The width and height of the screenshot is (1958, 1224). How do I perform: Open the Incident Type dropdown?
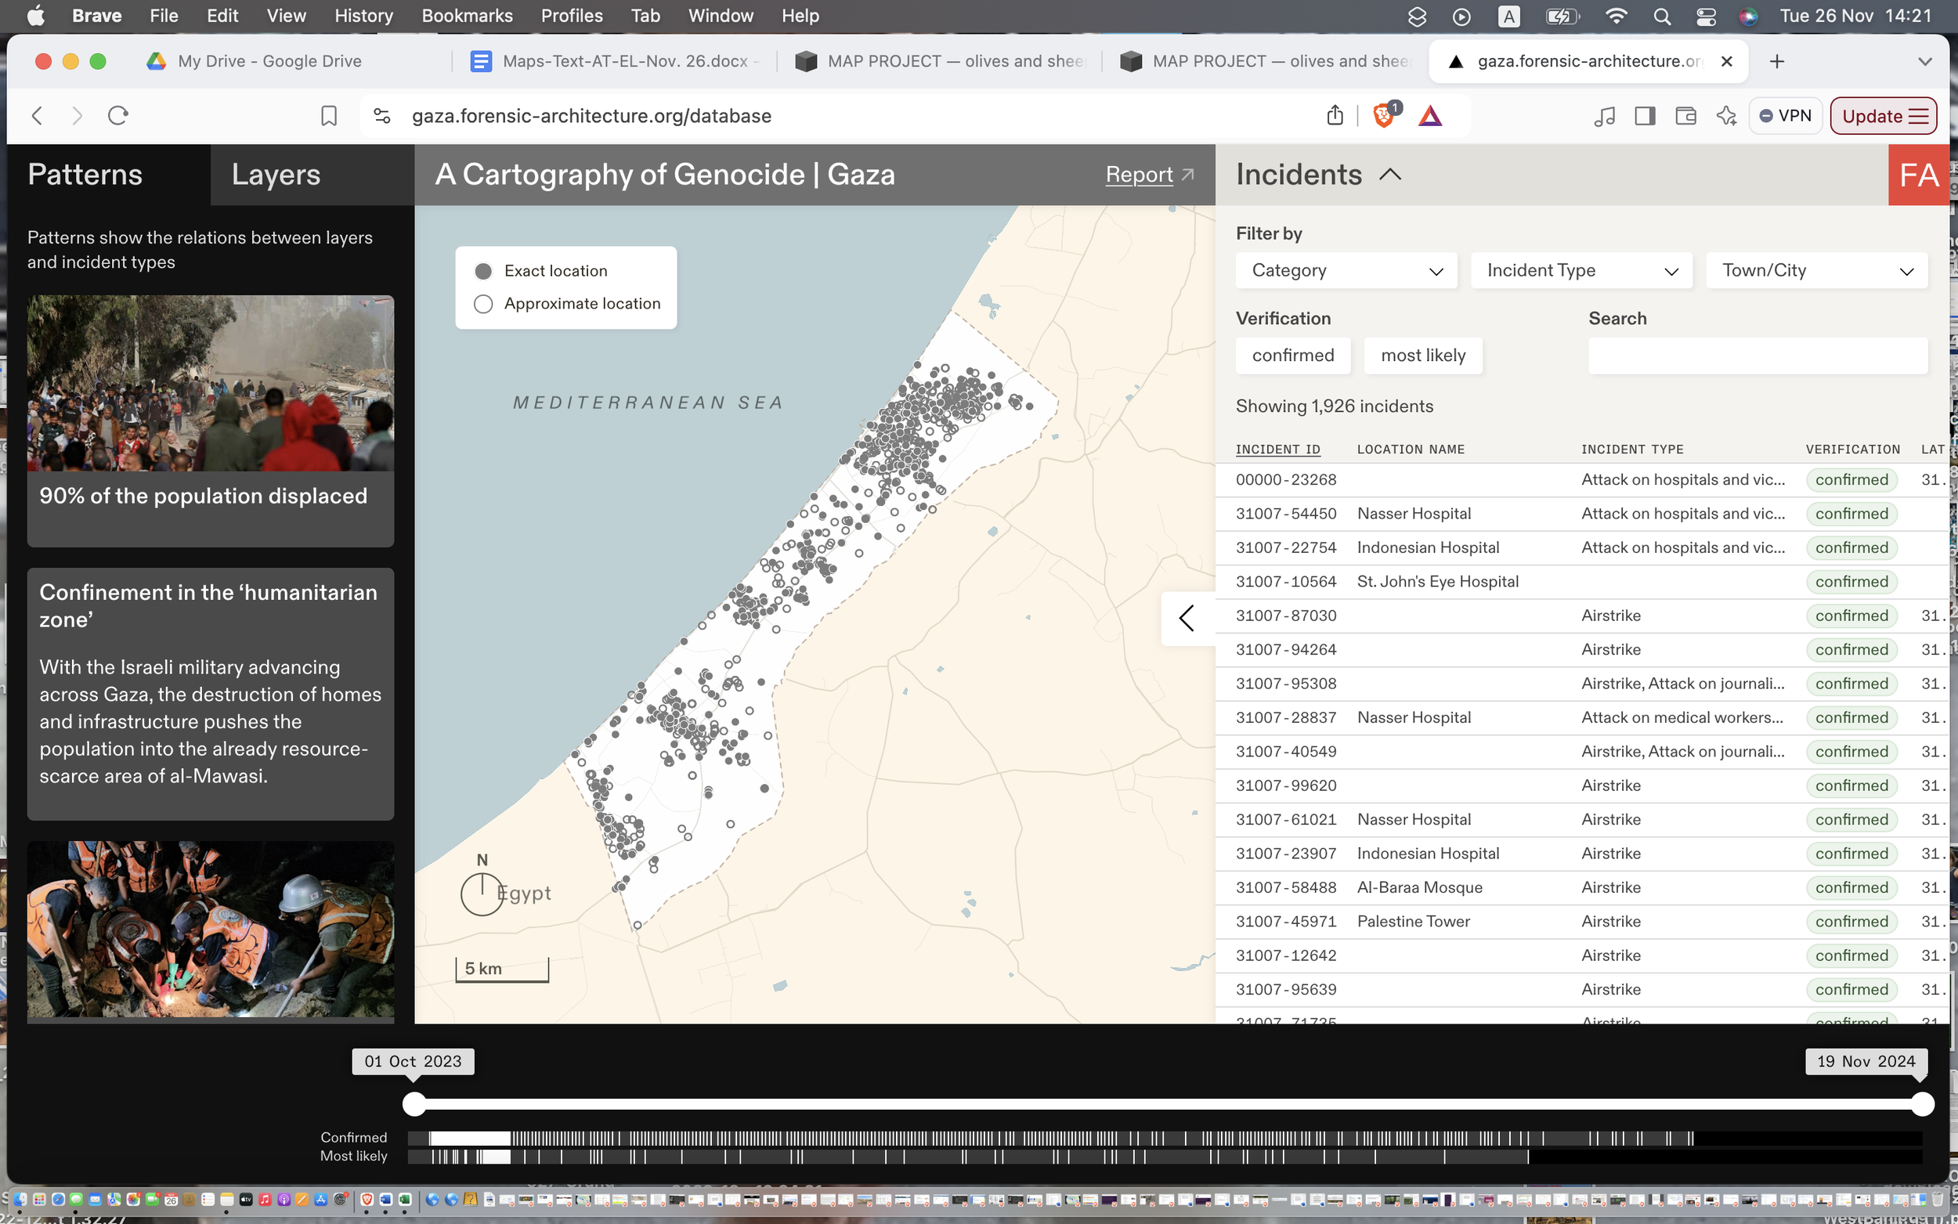pyautogui.click(x=1580, y=270)
